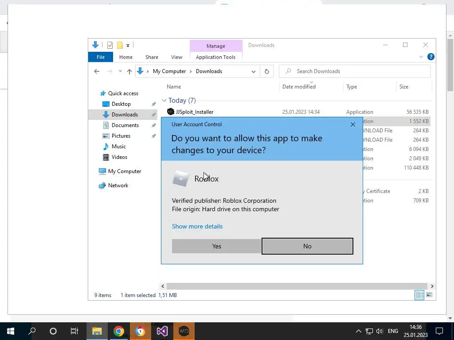Select Documents in the navigation pane
This screenshot has width=454, height=340.
click(x=125, y=125)
